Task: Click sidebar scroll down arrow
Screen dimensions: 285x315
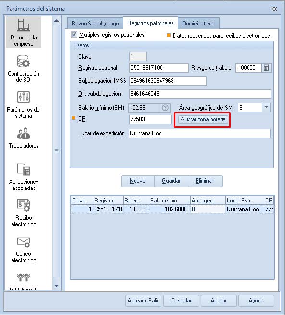Action: [x=57, y=286]
